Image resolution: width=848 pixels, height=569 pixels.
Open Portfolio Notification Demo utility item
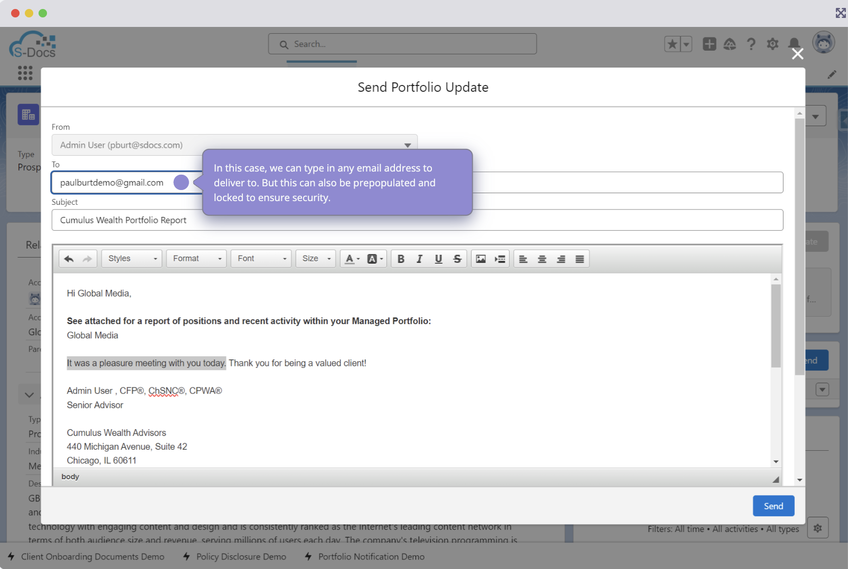click(x=365, y=557)
